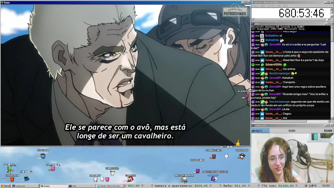Click Bloco de notas horizontal scroll right arrow
Viewport: 334px width, 188px height.
pyautogui.click(x=329, y=19)
